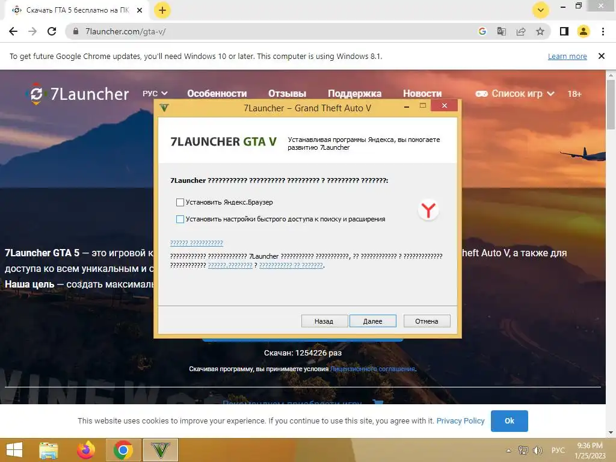Click the installer title bar V icon
The width and height of the screenshot is (616, 462).
pyautogui.click(x=164, y=108)
